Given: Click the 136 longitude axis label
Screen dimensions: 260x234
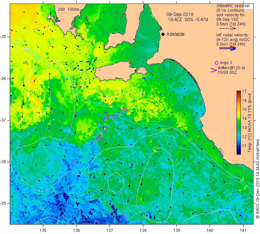Looking at the screenshot, I should 76,230.
